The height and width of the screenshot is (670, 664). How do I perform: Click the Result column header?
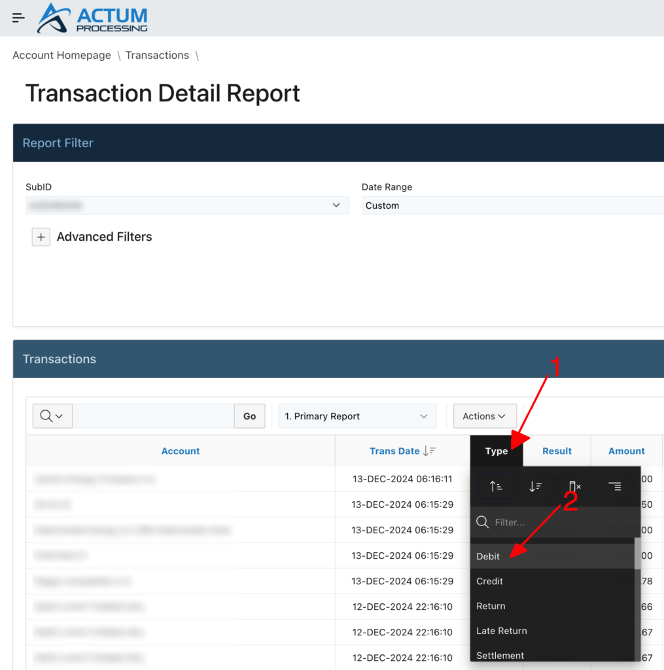coord(557,451)
